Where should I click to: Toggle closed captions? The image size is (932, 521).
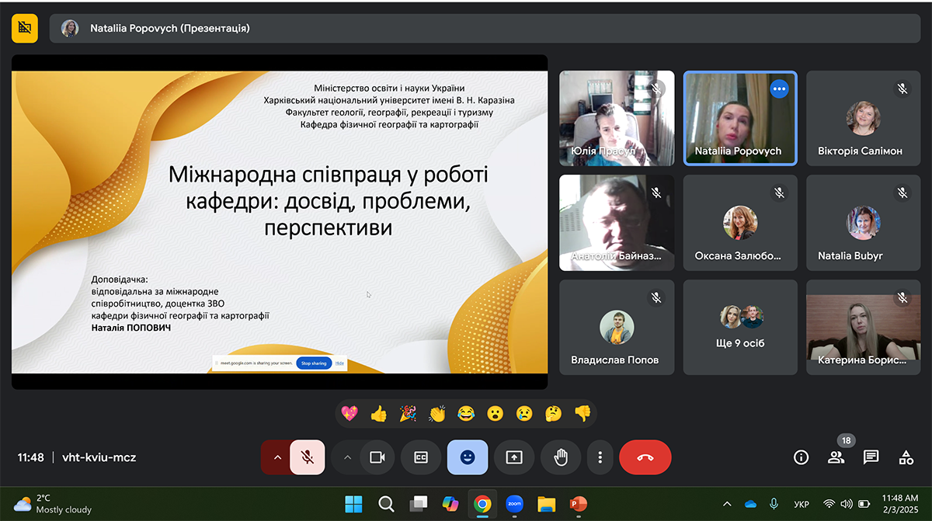(420, 457)
